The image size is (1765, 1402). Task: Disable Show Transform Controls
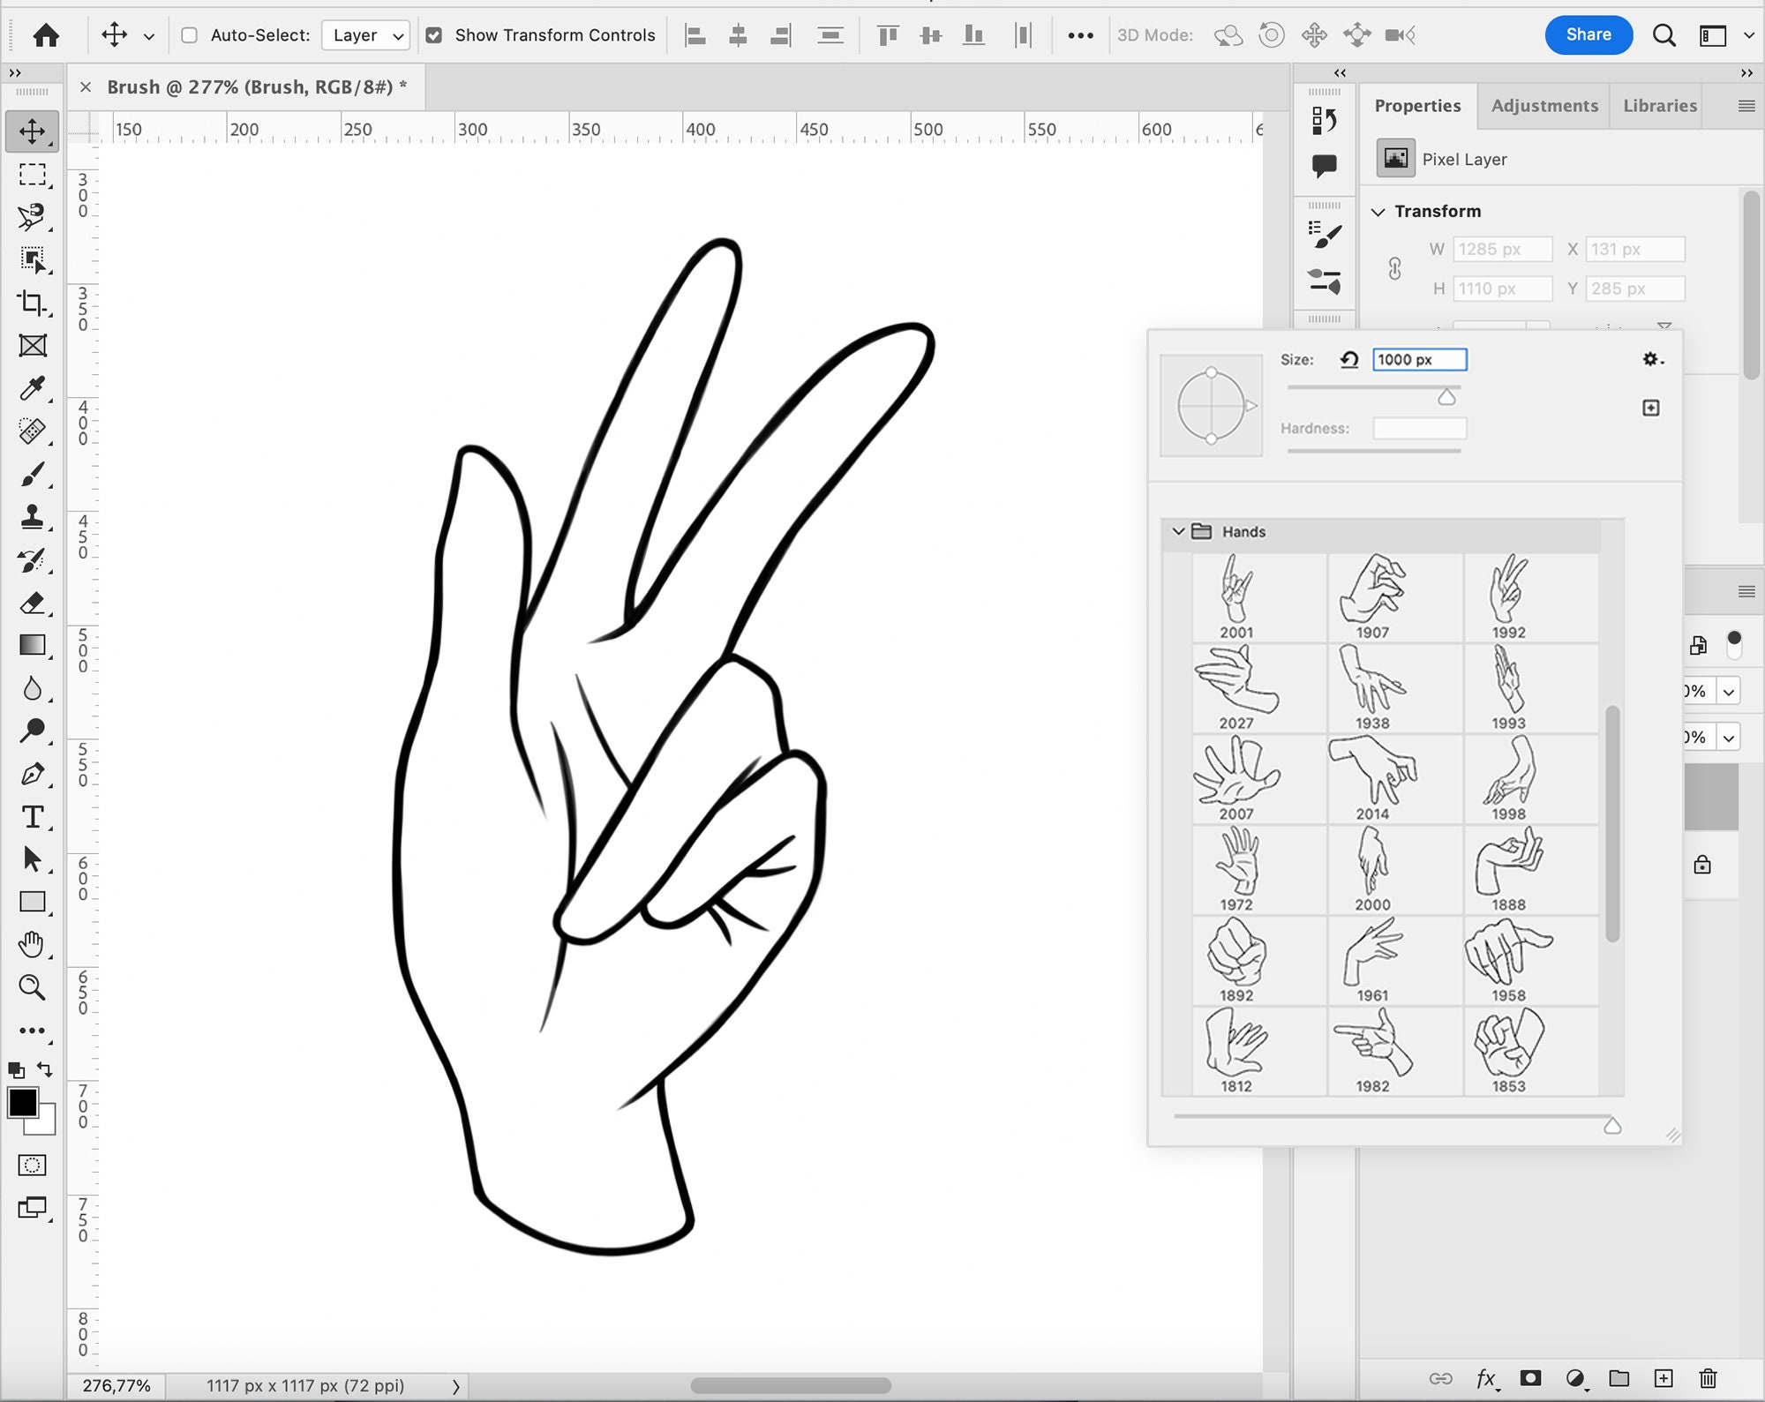(x=435, y=35)
